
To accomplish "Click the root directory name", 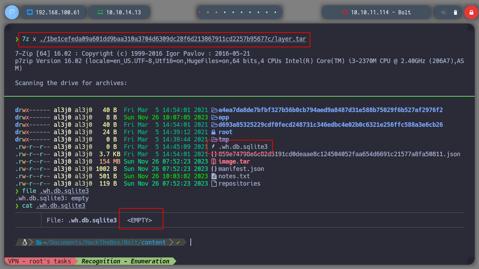I will 225,132.
